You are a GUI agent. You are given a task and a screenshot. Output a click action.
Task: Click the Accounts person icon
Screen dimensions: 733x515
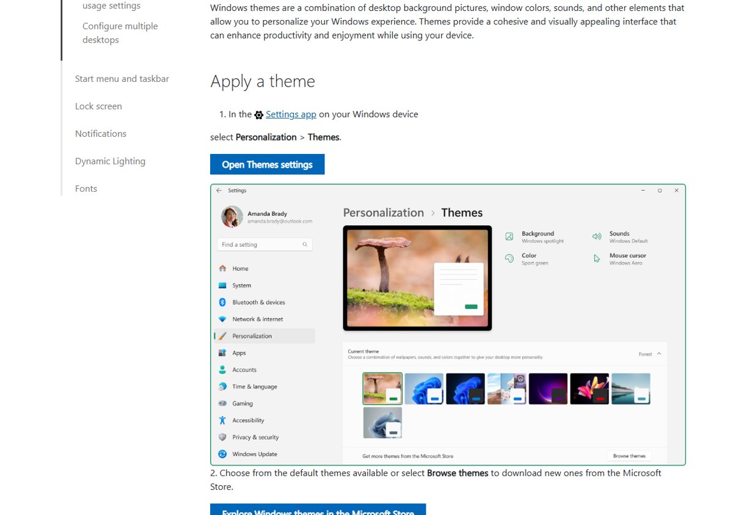tap(222, 370)
